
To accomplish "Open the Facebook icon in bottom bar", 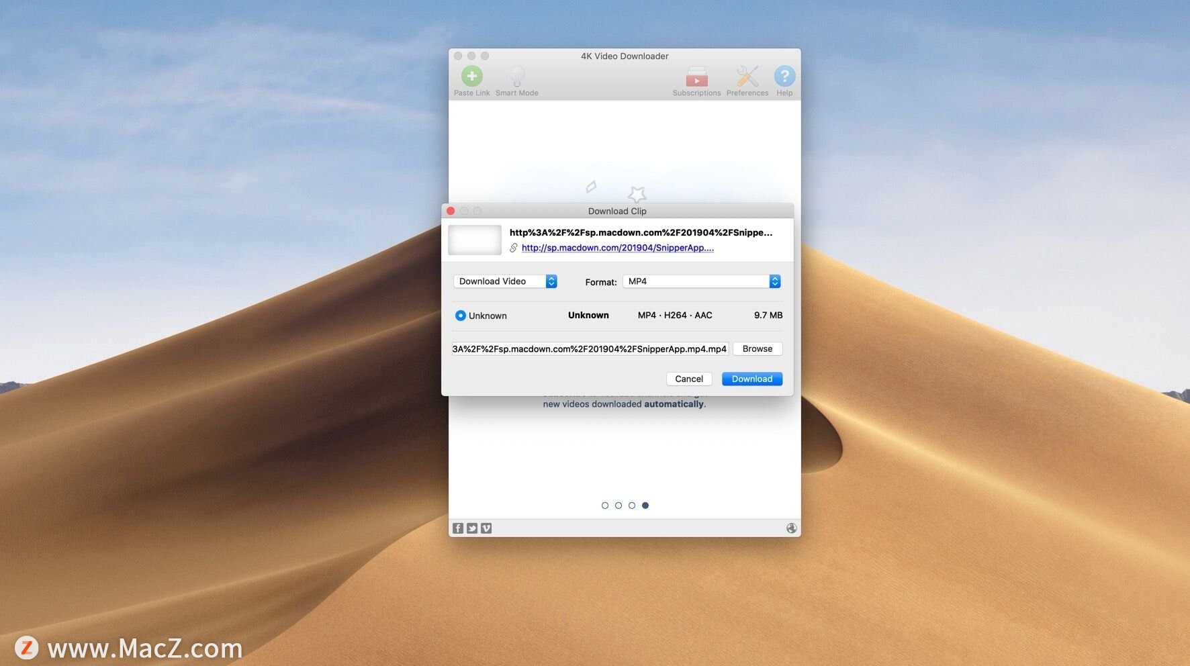I will click(458, 528).
